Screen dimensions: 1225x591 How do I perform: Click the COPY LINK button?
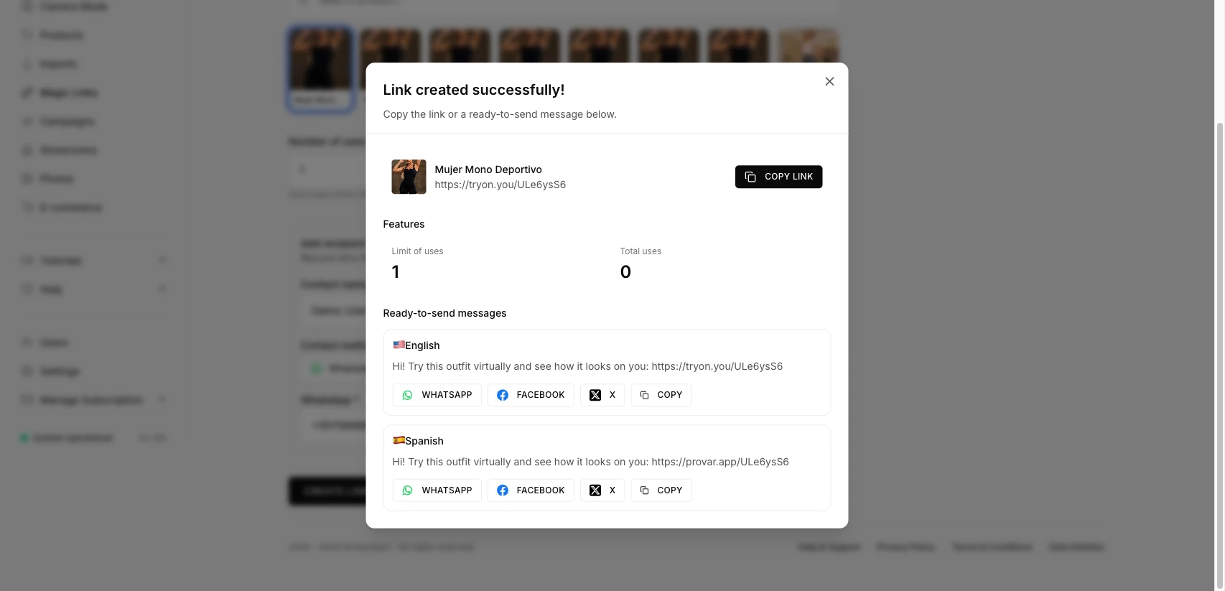(778, 177)
